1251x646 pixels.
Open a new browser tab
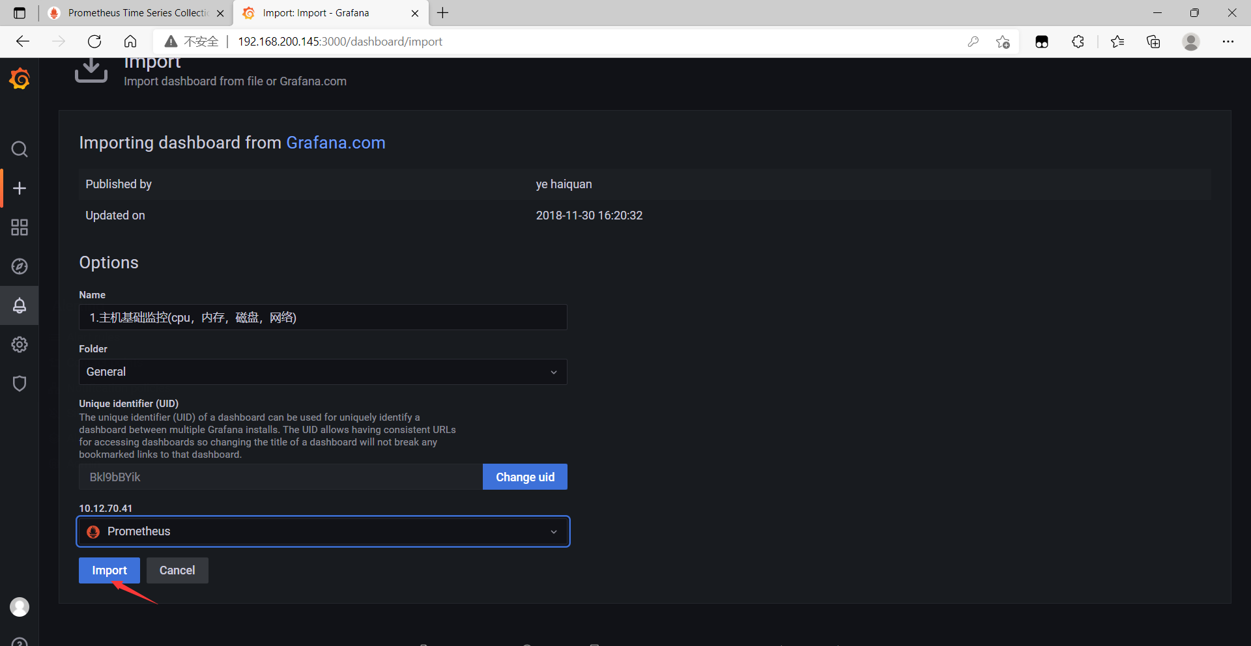click(x=443, y=13)
